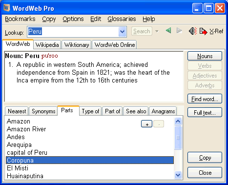Switch to the WordWeb tab

point(18,44)
